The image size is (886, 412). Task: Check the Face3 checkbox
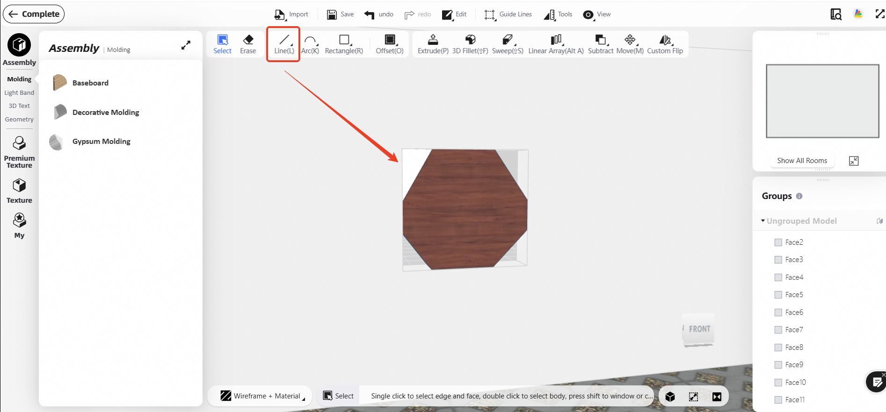point(778,260)
